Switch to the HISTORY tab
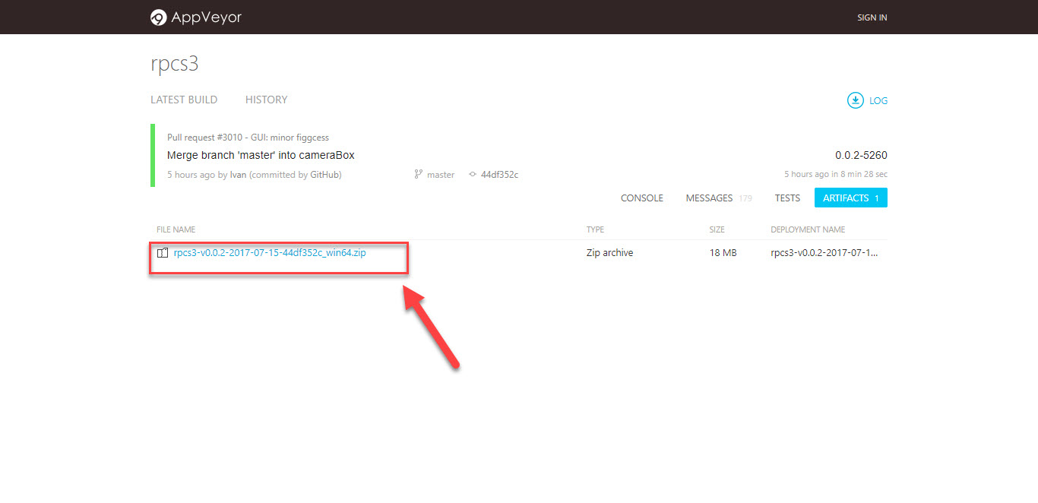Image resolution: width=1038 pixels, height=503 pixels. tap(266, 100)
